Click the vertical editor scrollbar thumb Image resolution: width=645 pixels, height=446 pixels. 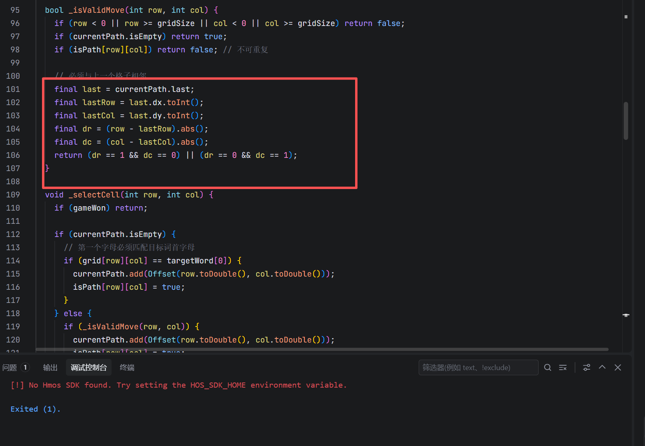[x=626, y=121]
